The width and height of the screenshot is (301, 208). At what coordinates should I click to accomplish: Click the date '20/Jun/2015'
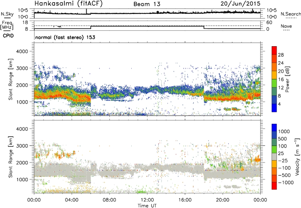pos(240,4)
